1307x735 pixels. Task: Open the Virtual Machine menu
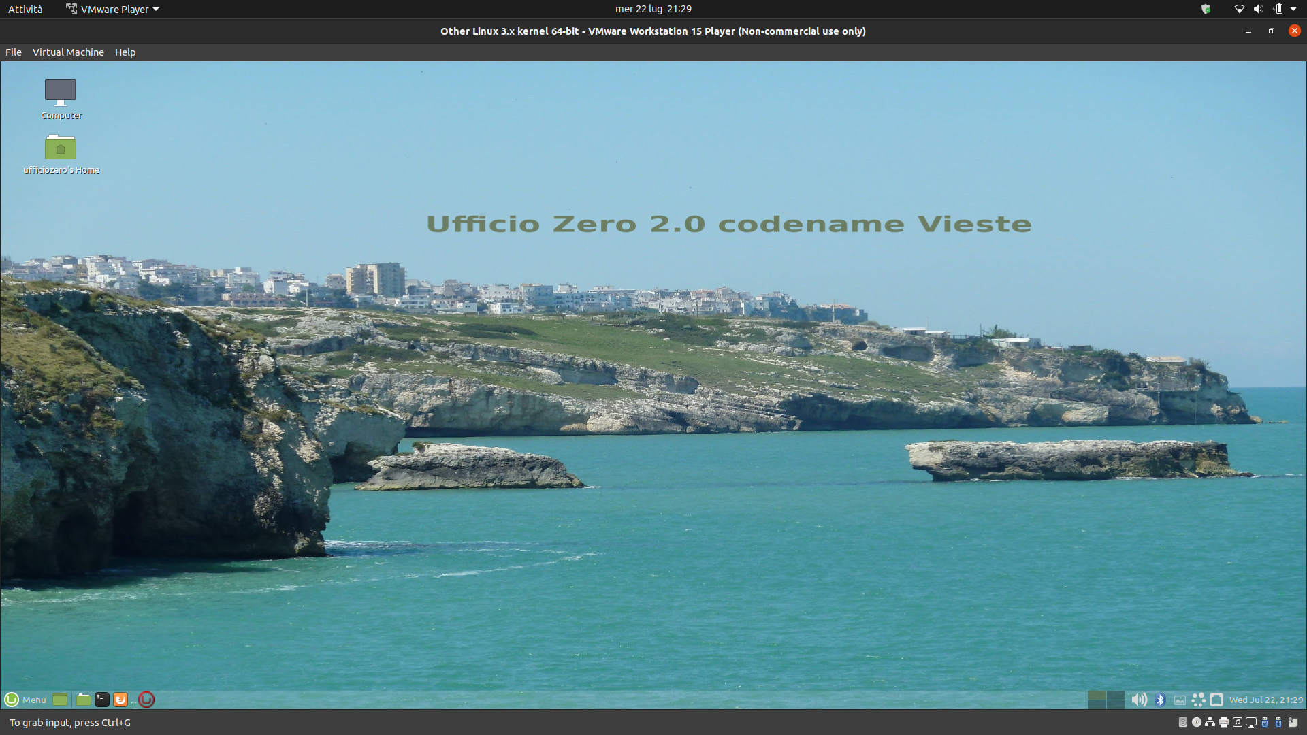click(x=68, y=52)
